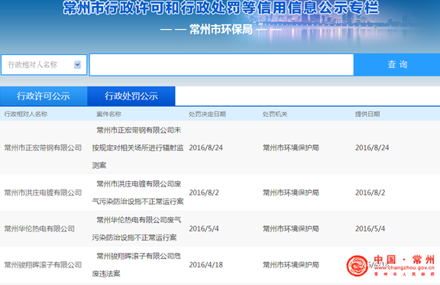Open the 常州华伦热电有限公司 company entry
Image resolution: width=440 pixels, height=285 pixels.
coord(39,228)
